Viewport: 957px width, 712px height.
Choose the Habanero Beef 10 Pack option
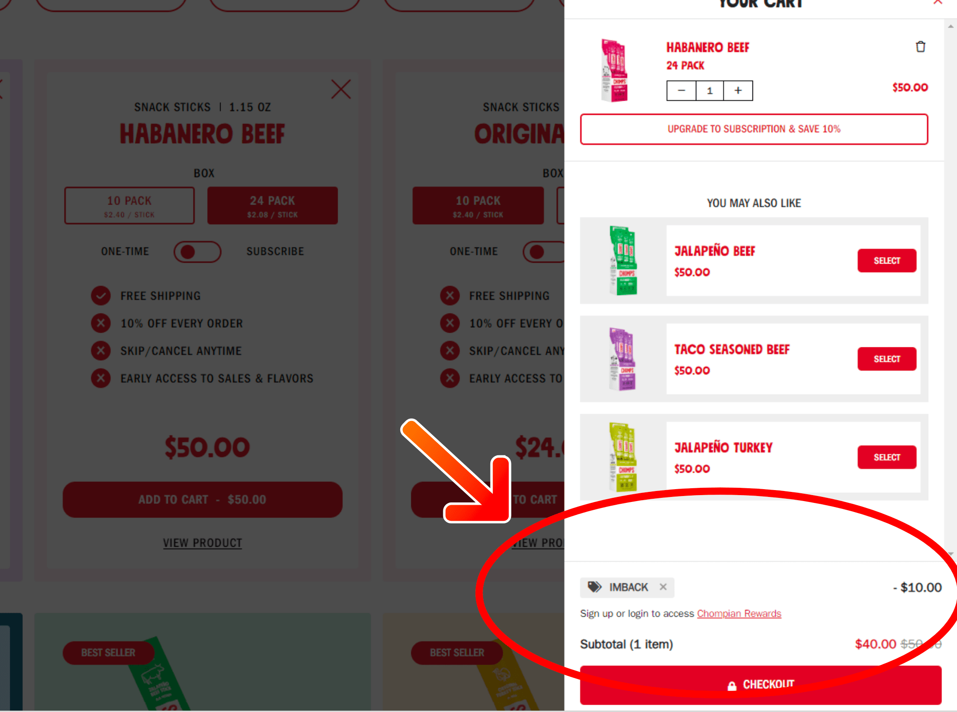coord(129,205)
